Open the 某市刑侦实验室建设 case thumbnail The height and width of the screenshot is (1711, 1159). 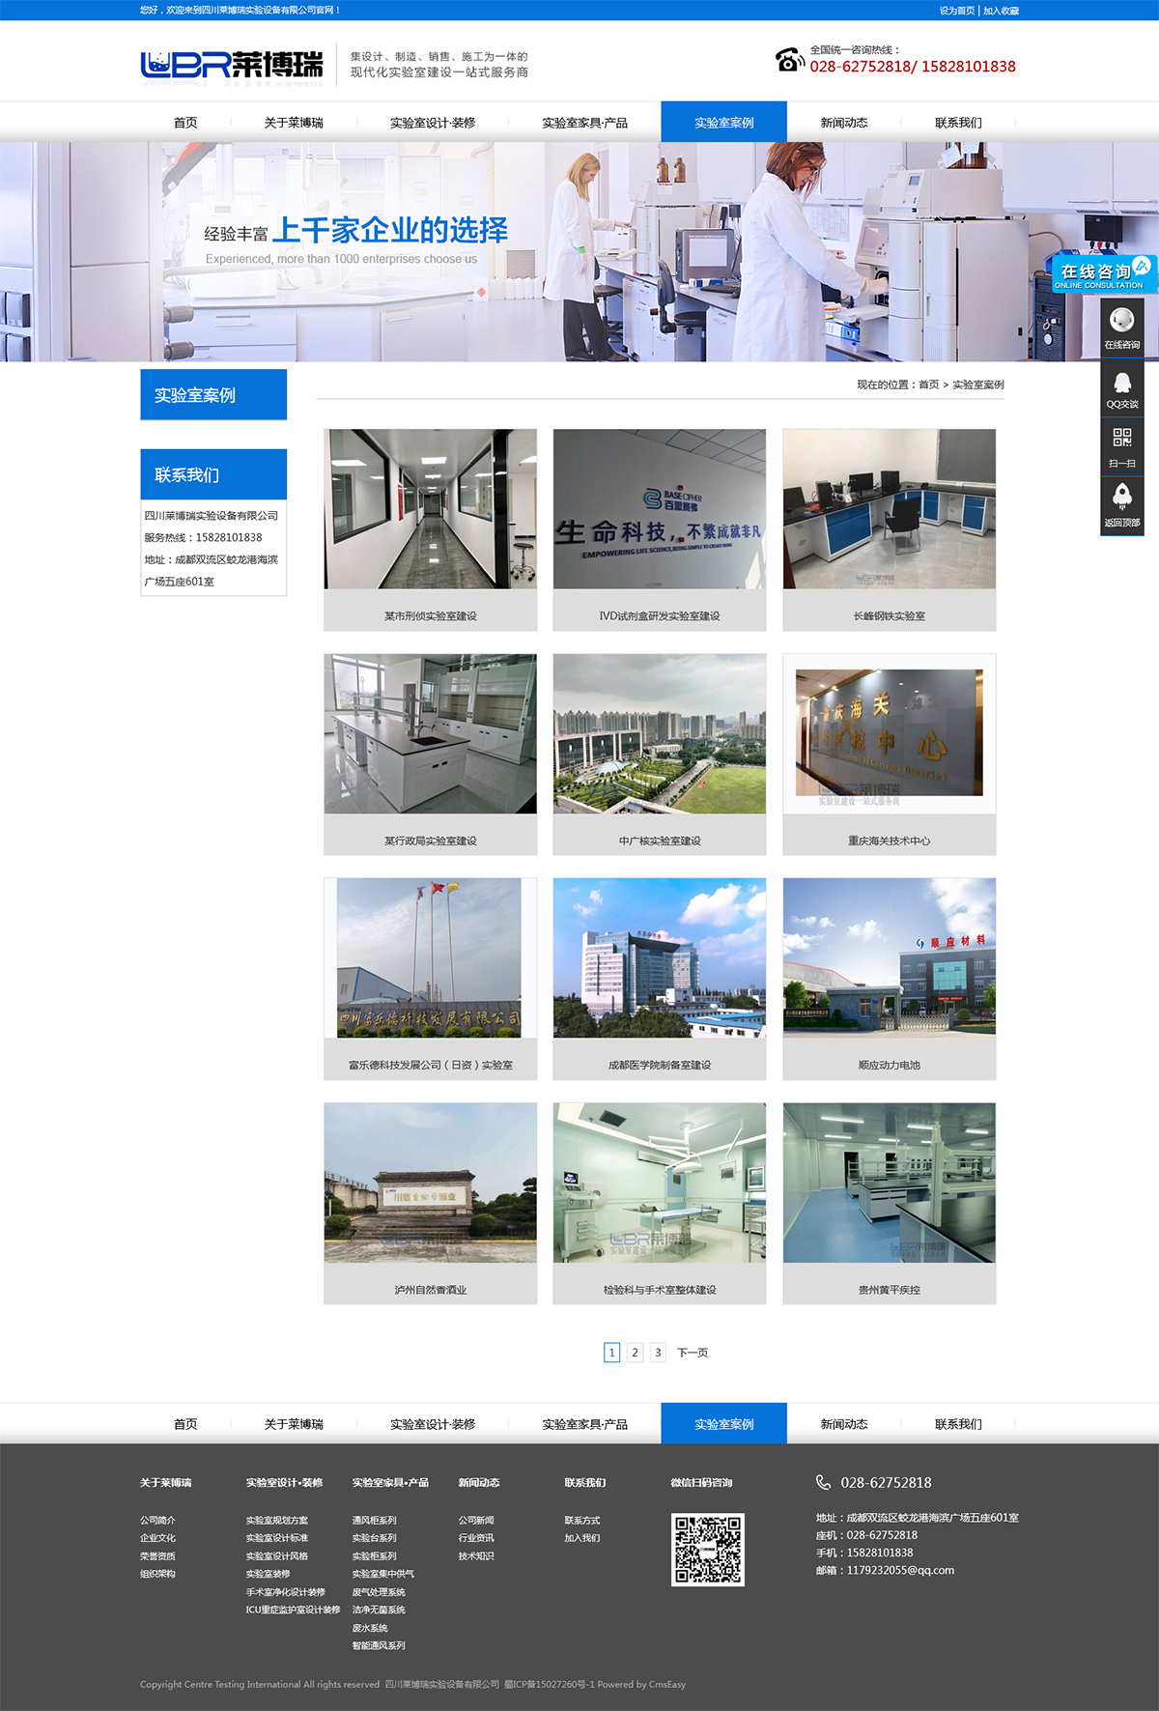431,509
